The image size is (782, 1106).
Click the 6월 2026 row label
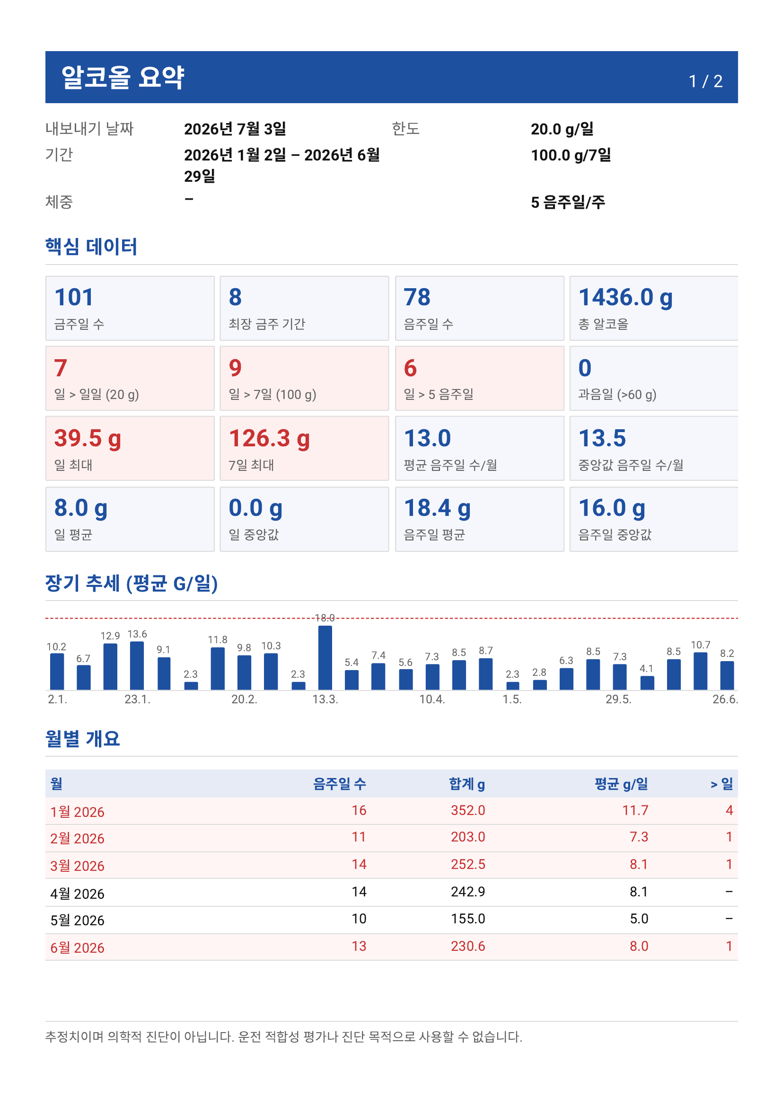coord(78,947)
